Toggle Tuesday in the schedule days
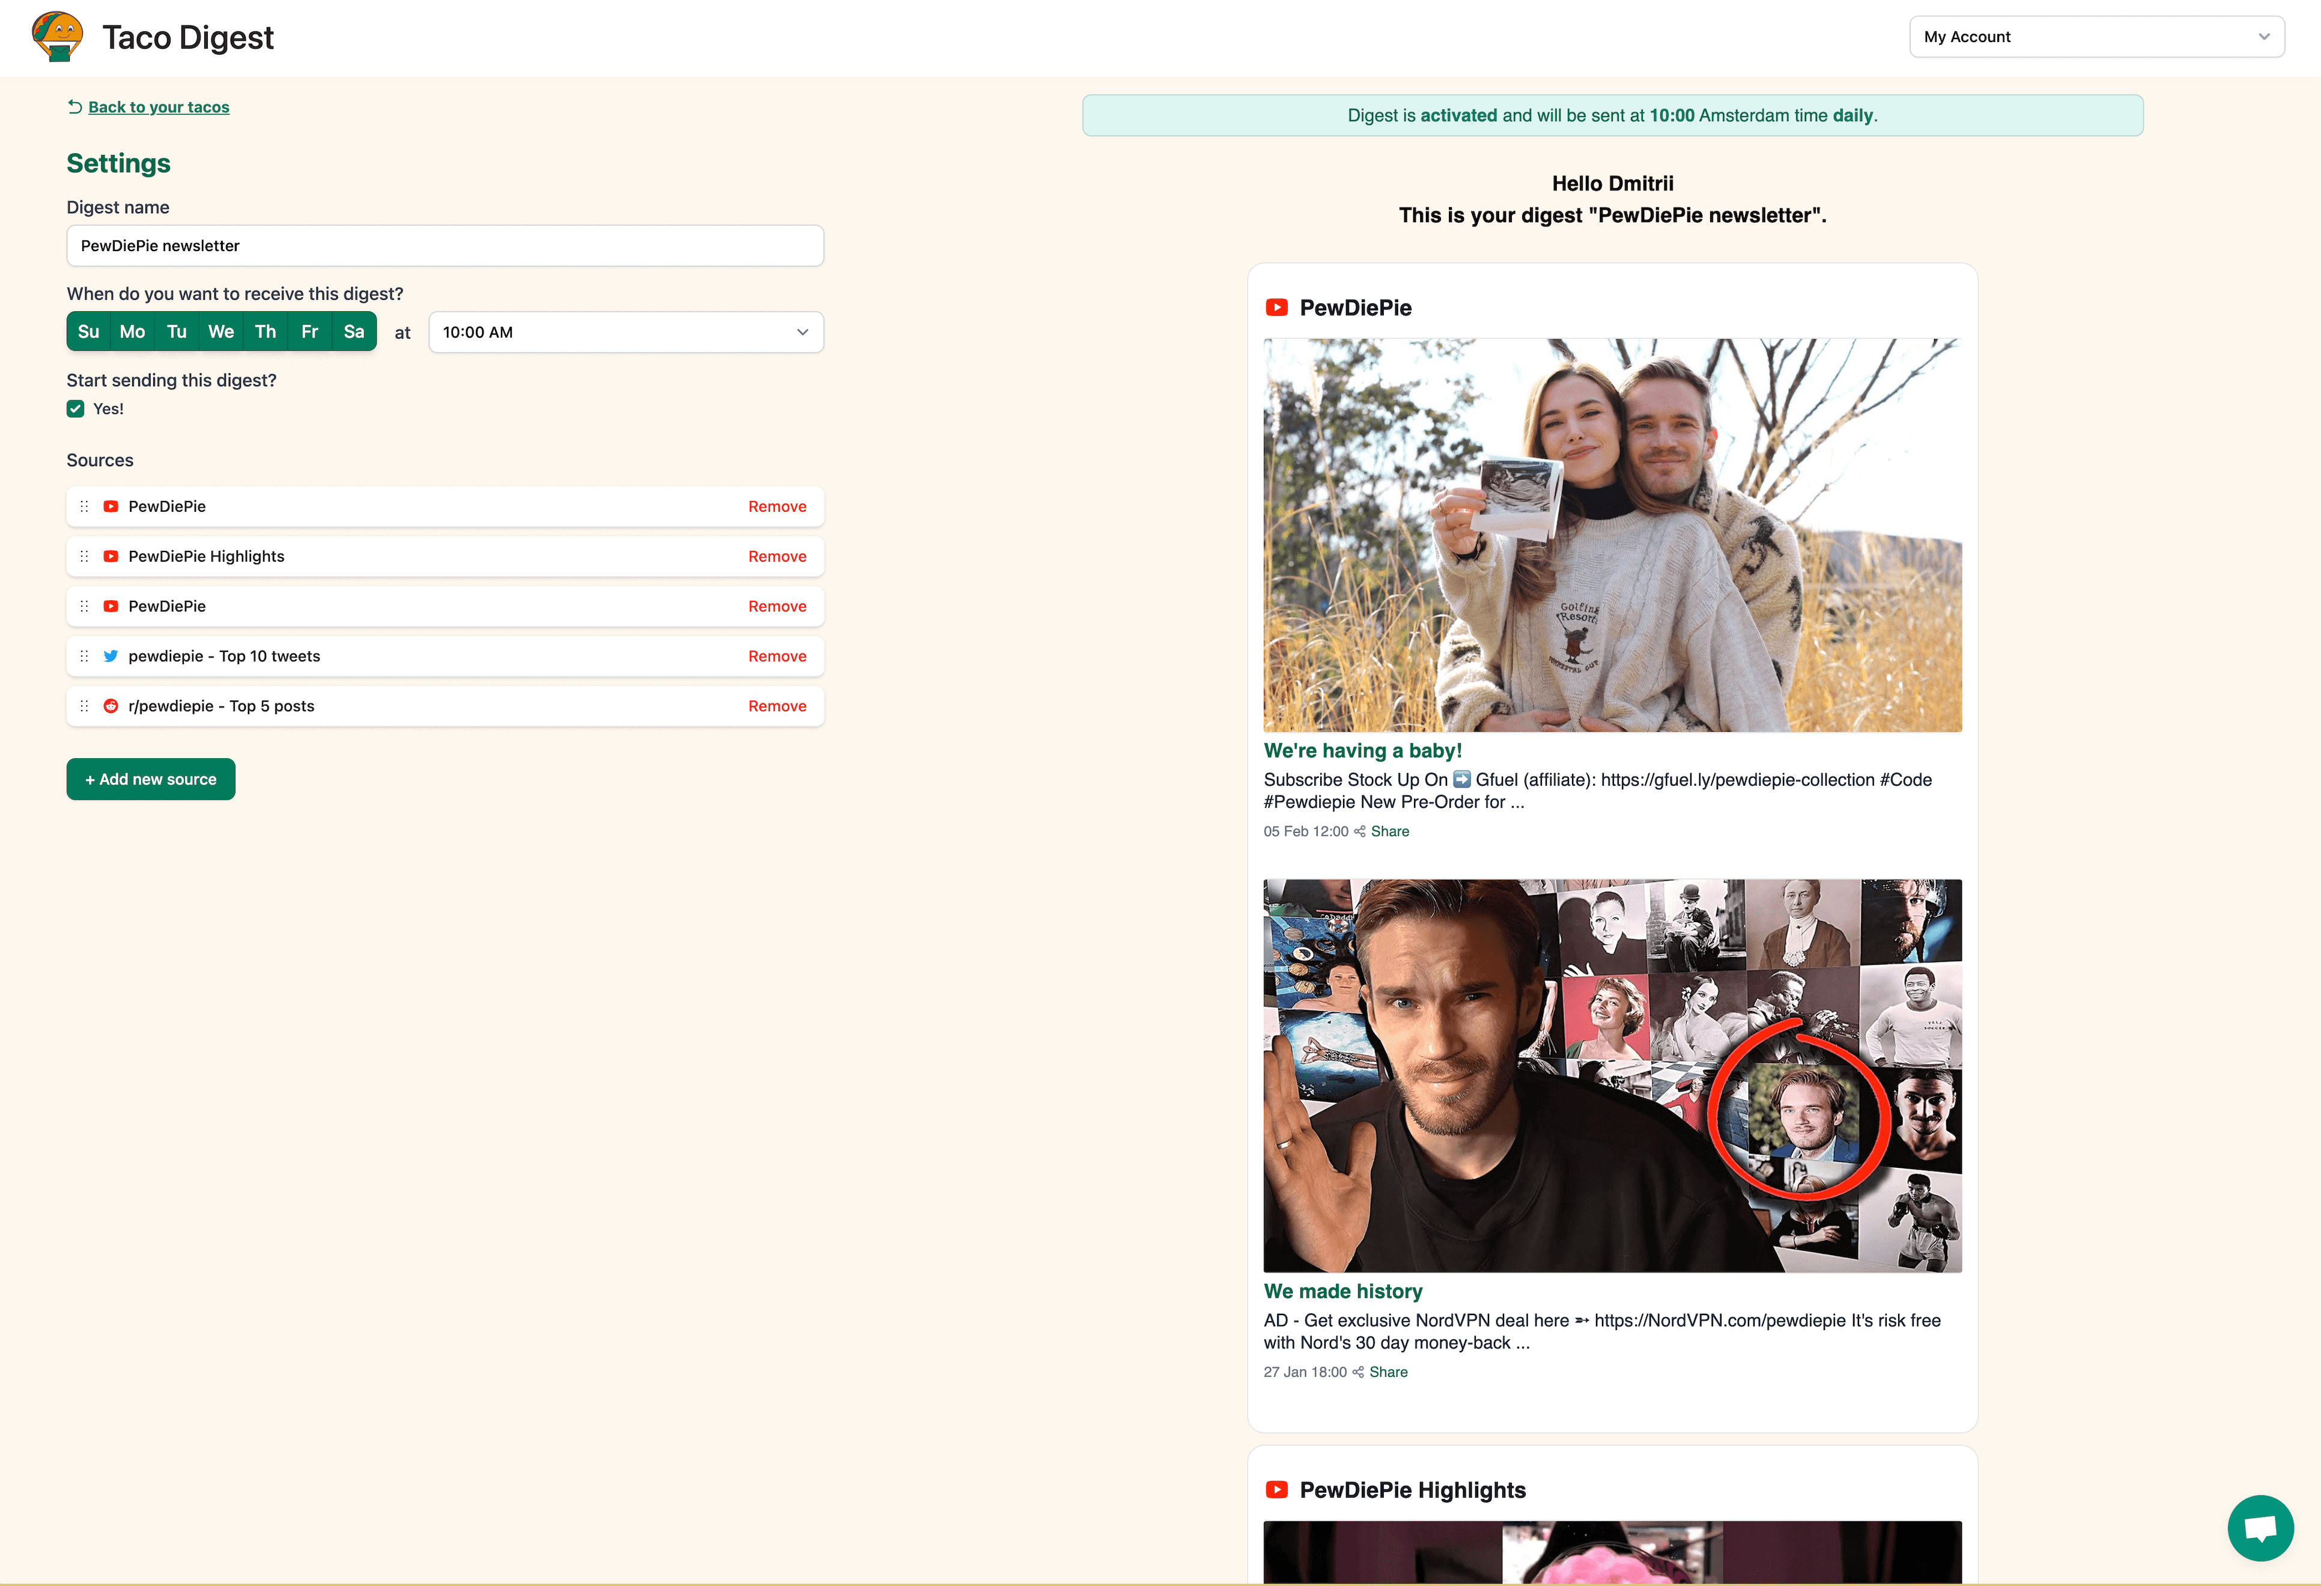This screenshot has width=2321, height=1586. 177,332
